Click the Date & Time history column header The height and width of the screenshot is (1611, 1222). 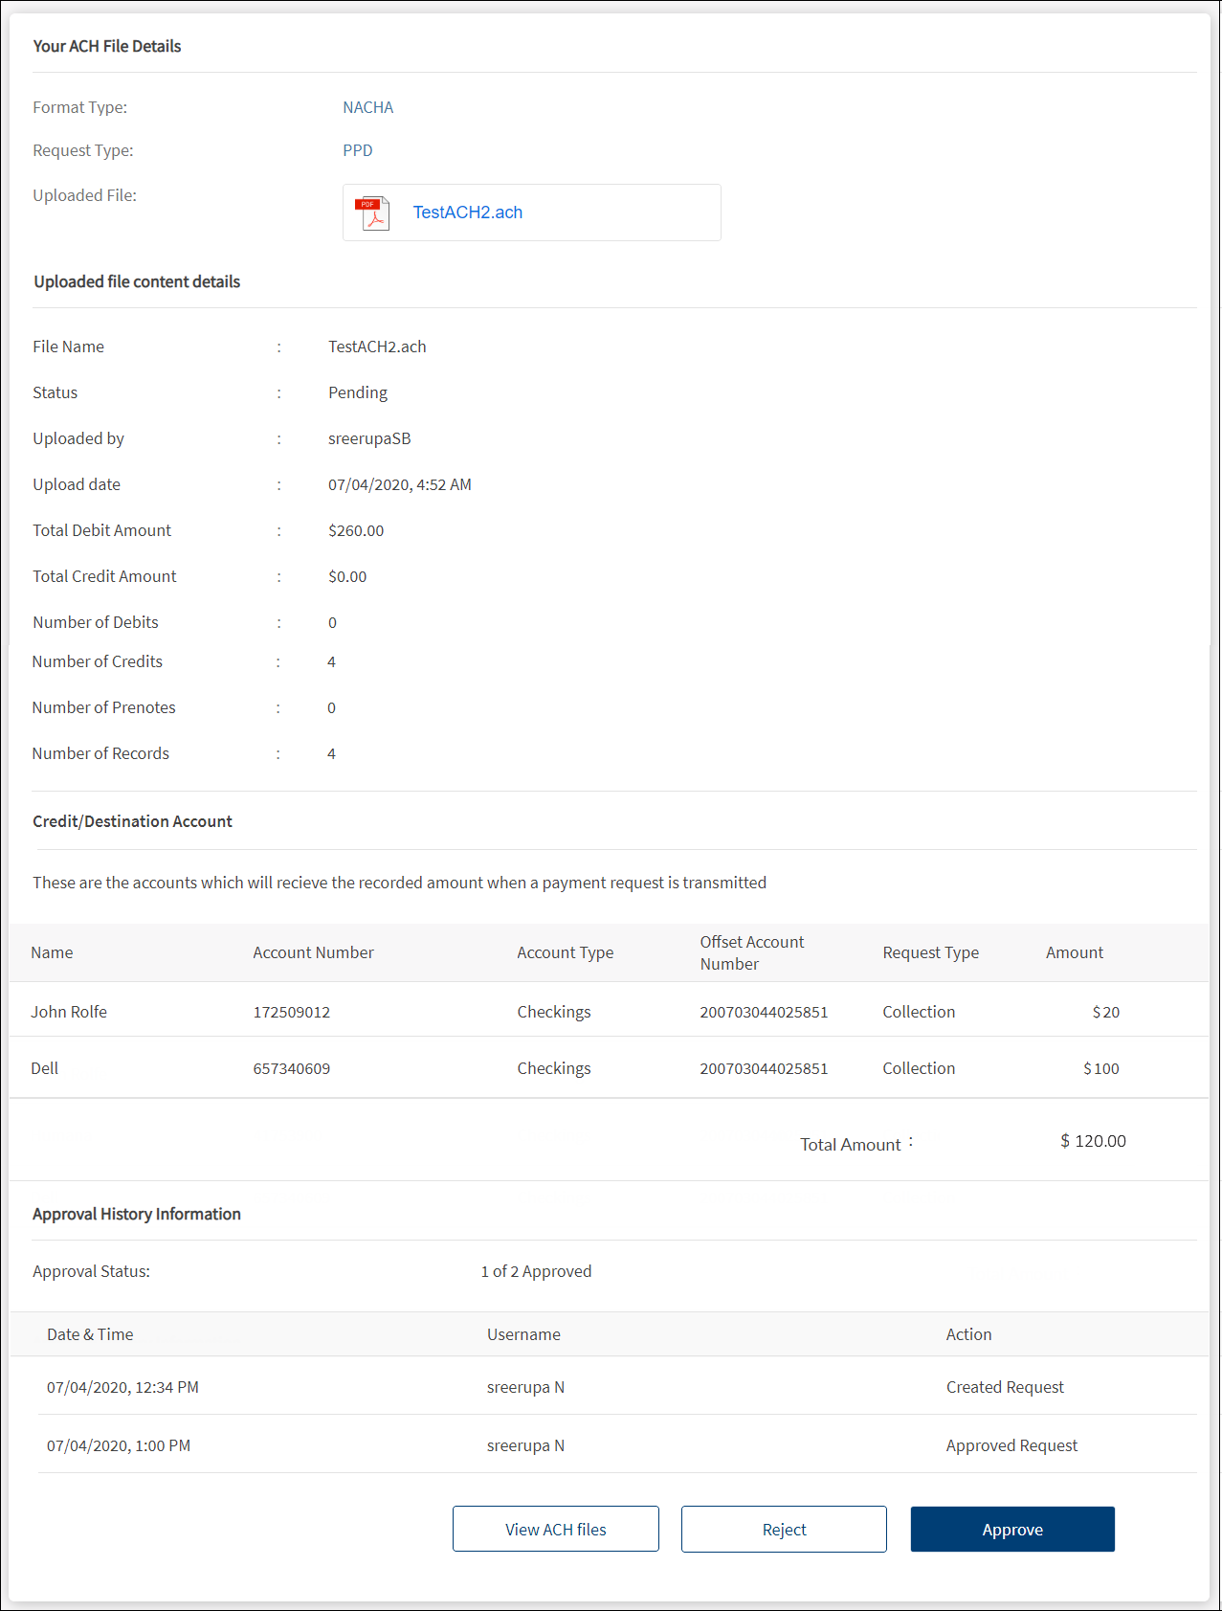tap(90, 1334)
